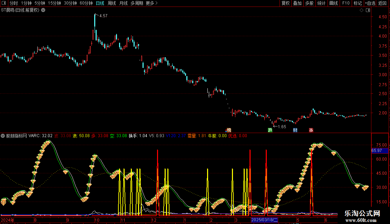Click the V120: 2.37 value
This screenshot has height=224, width=390.
click(x=176, y=136)
